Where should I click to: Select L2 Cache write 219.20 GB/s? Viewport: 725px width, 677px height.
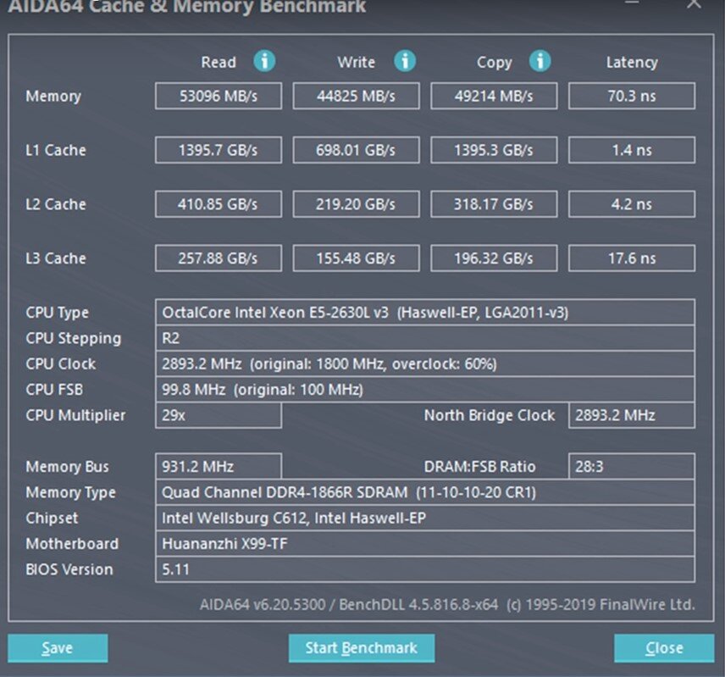[356, 204]
